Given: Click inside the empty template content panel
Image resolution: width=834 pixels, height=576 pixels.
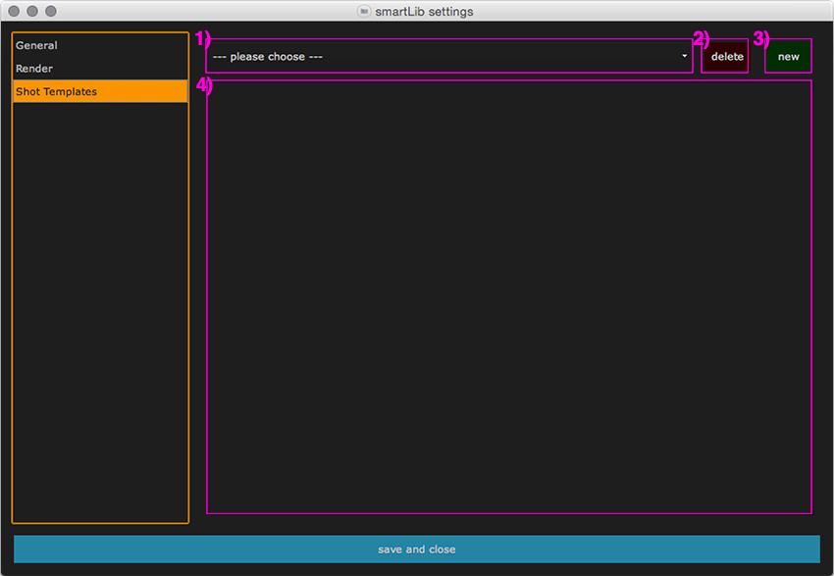Looking at the screenshot, I should [x=508, y=296].
